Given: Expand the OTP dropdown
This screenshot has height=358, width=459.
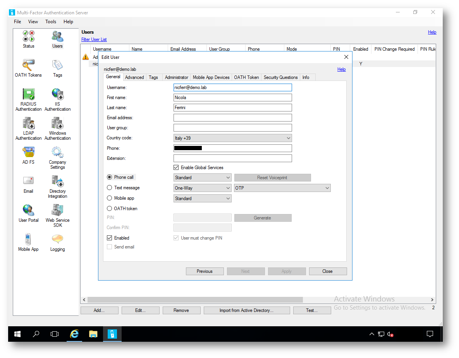Looking at the screenshot, I should point(327,188).
